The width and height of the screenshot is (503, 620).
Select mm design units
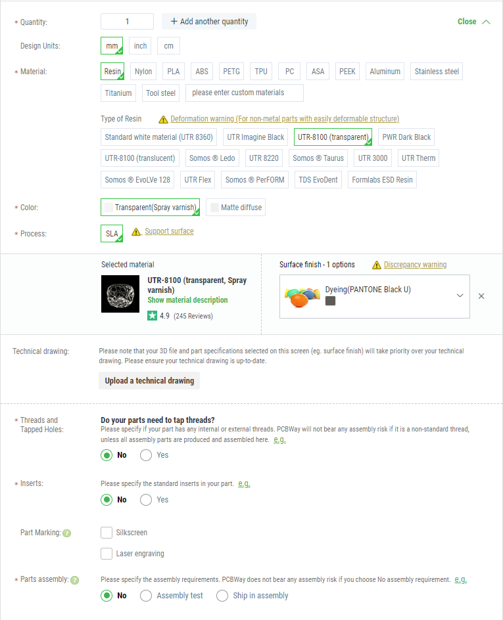pyautogui.click(x=112, y=46)
